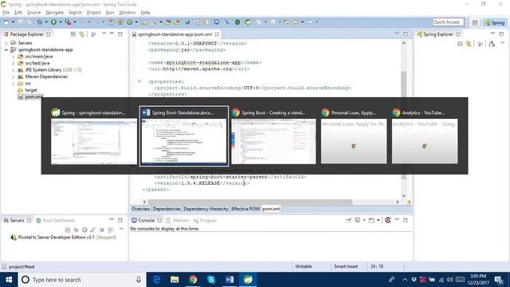Expand the Servers node in Package Explorer
This screenshot has width=510, height=287.
click(x=6, y=43)
